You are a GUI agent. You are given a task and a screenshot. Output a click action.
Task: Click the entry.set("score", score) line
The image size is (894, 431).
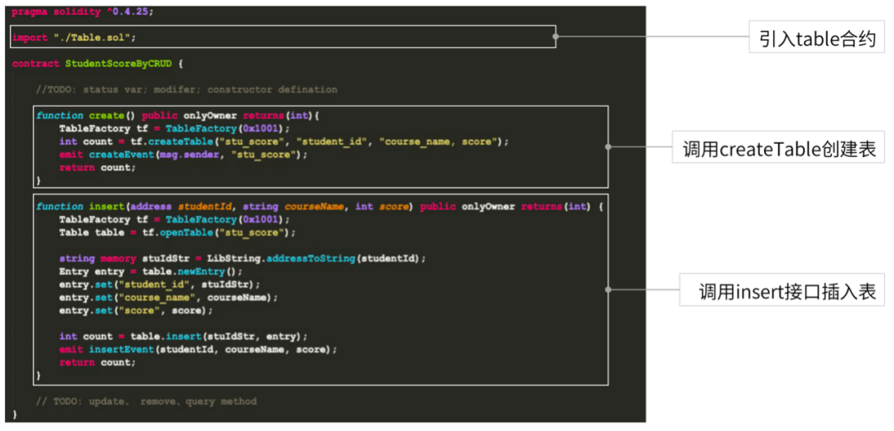click(x=136, y=311)
